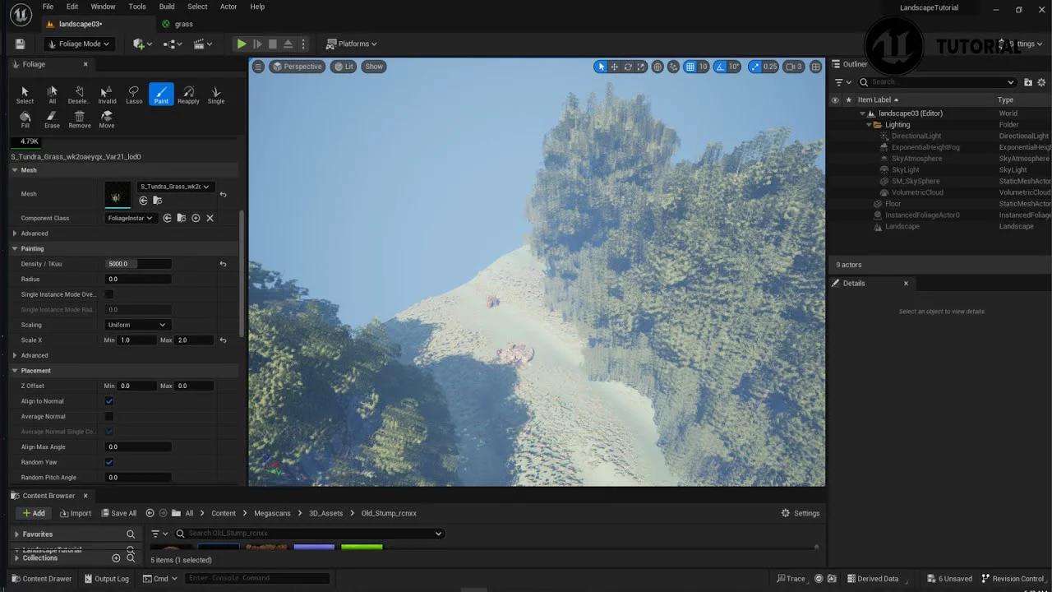Click Save All in the Content Browser
The width and height of the screenshot is (1052, 592).
118,512
